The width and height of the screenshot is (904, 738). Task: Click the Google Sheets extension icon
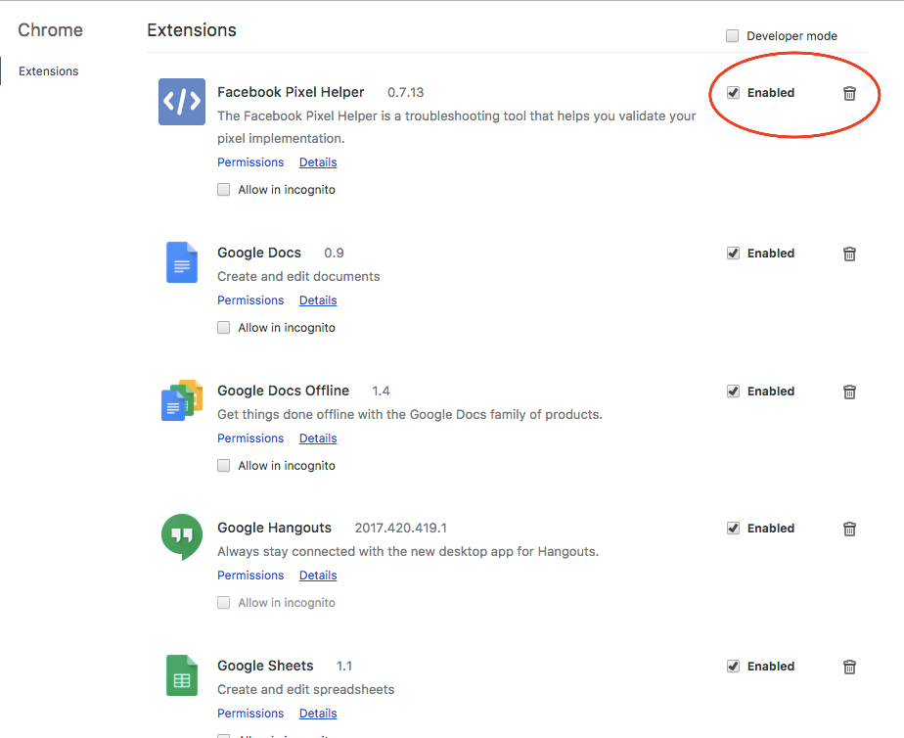click(x=182, y=674)
